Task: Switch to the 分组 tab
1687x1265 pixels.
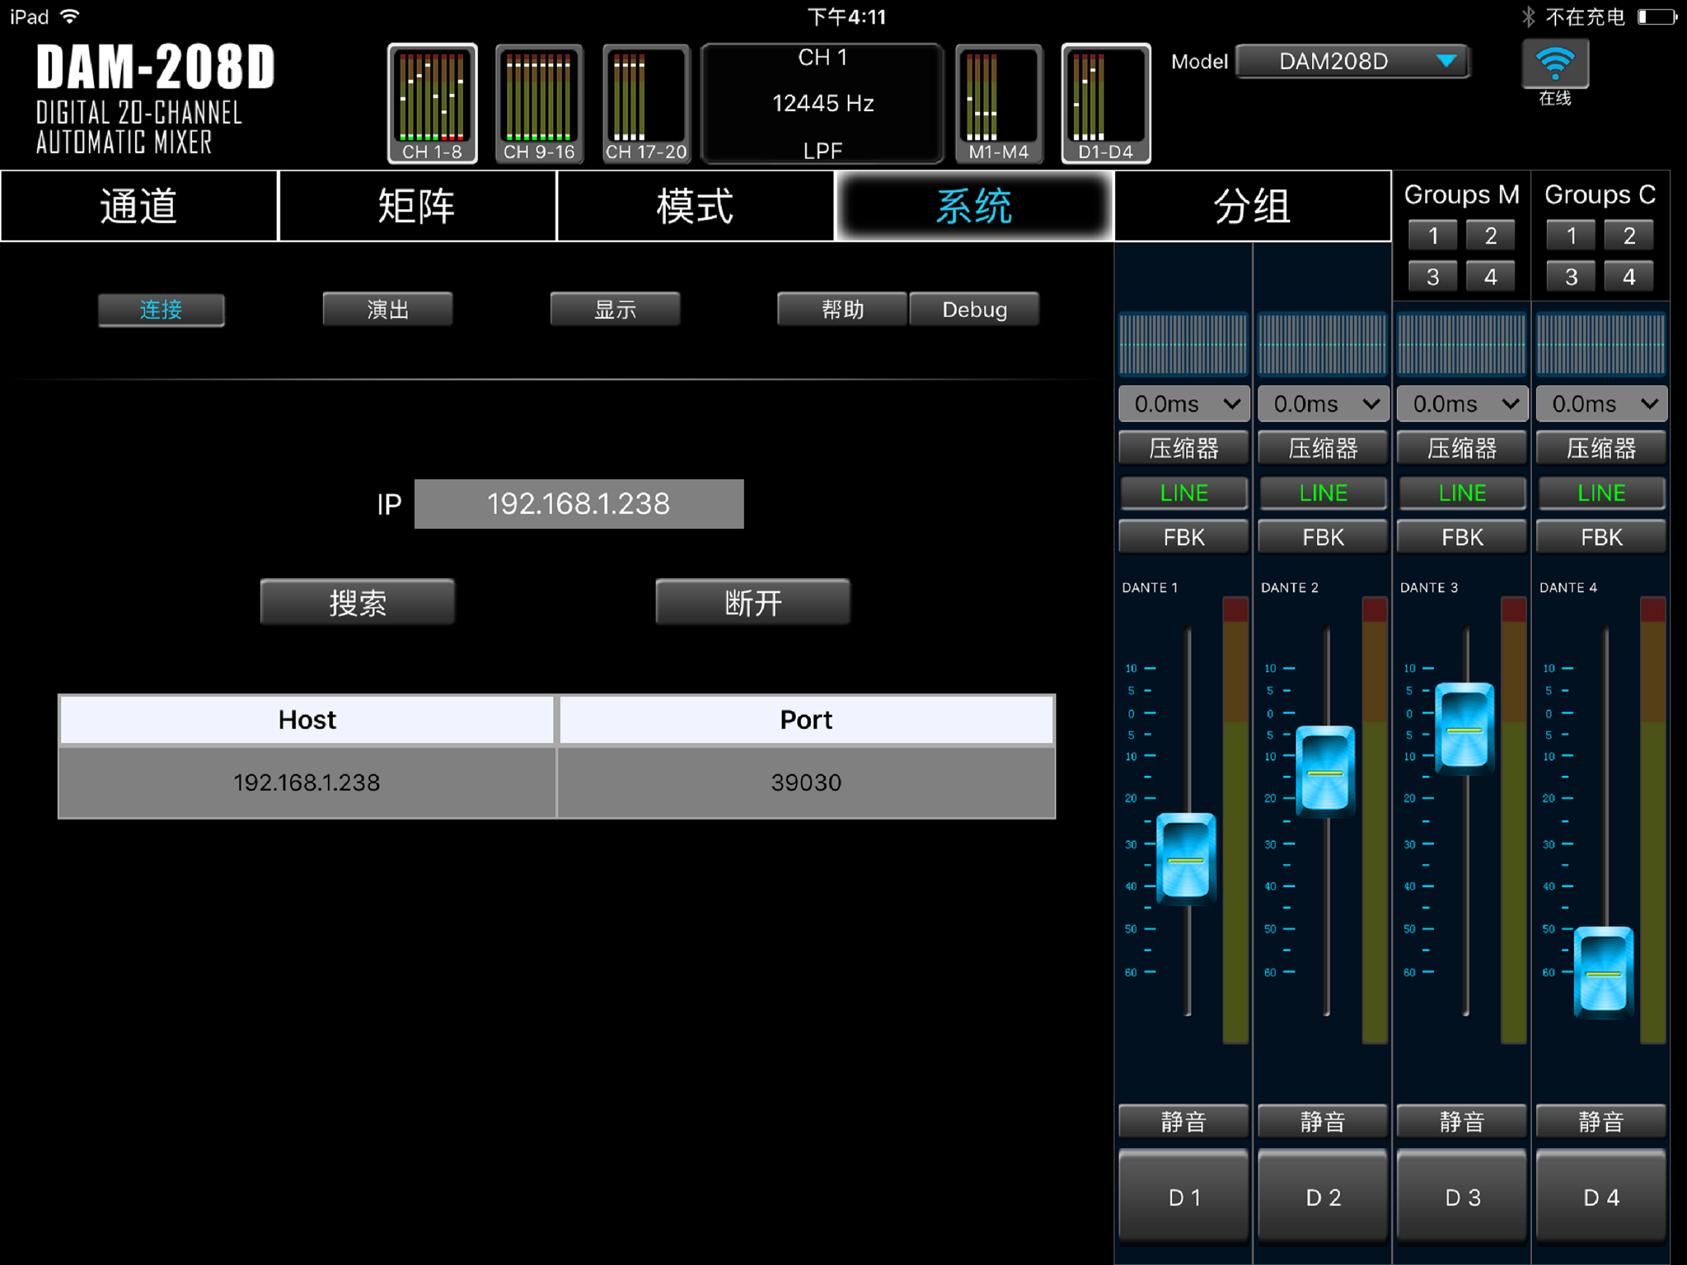Action: coord(1252,206)
